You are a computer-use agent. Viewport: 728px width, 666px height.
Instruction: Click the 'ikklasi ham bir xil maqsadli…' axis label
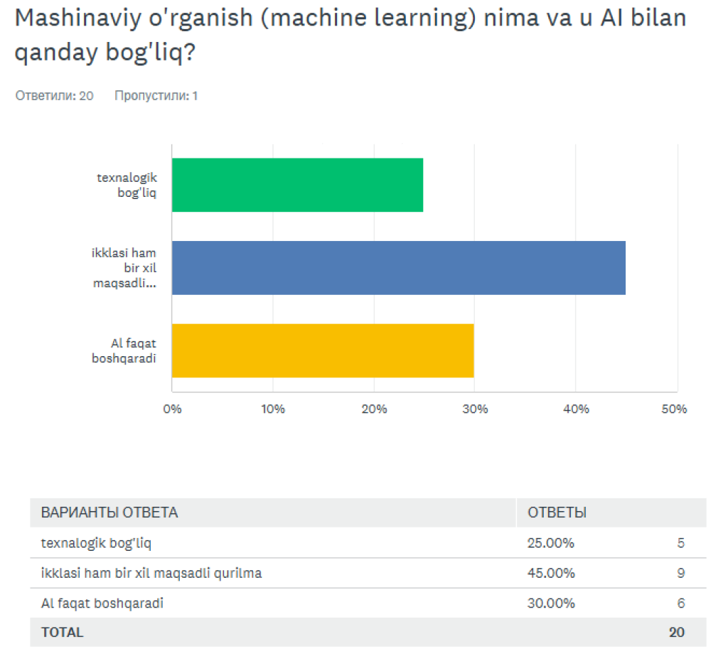[x=124, y=268]
